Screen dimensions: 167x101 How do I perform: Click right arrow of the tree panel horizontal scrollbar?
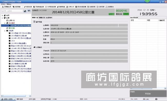[30, 96]
